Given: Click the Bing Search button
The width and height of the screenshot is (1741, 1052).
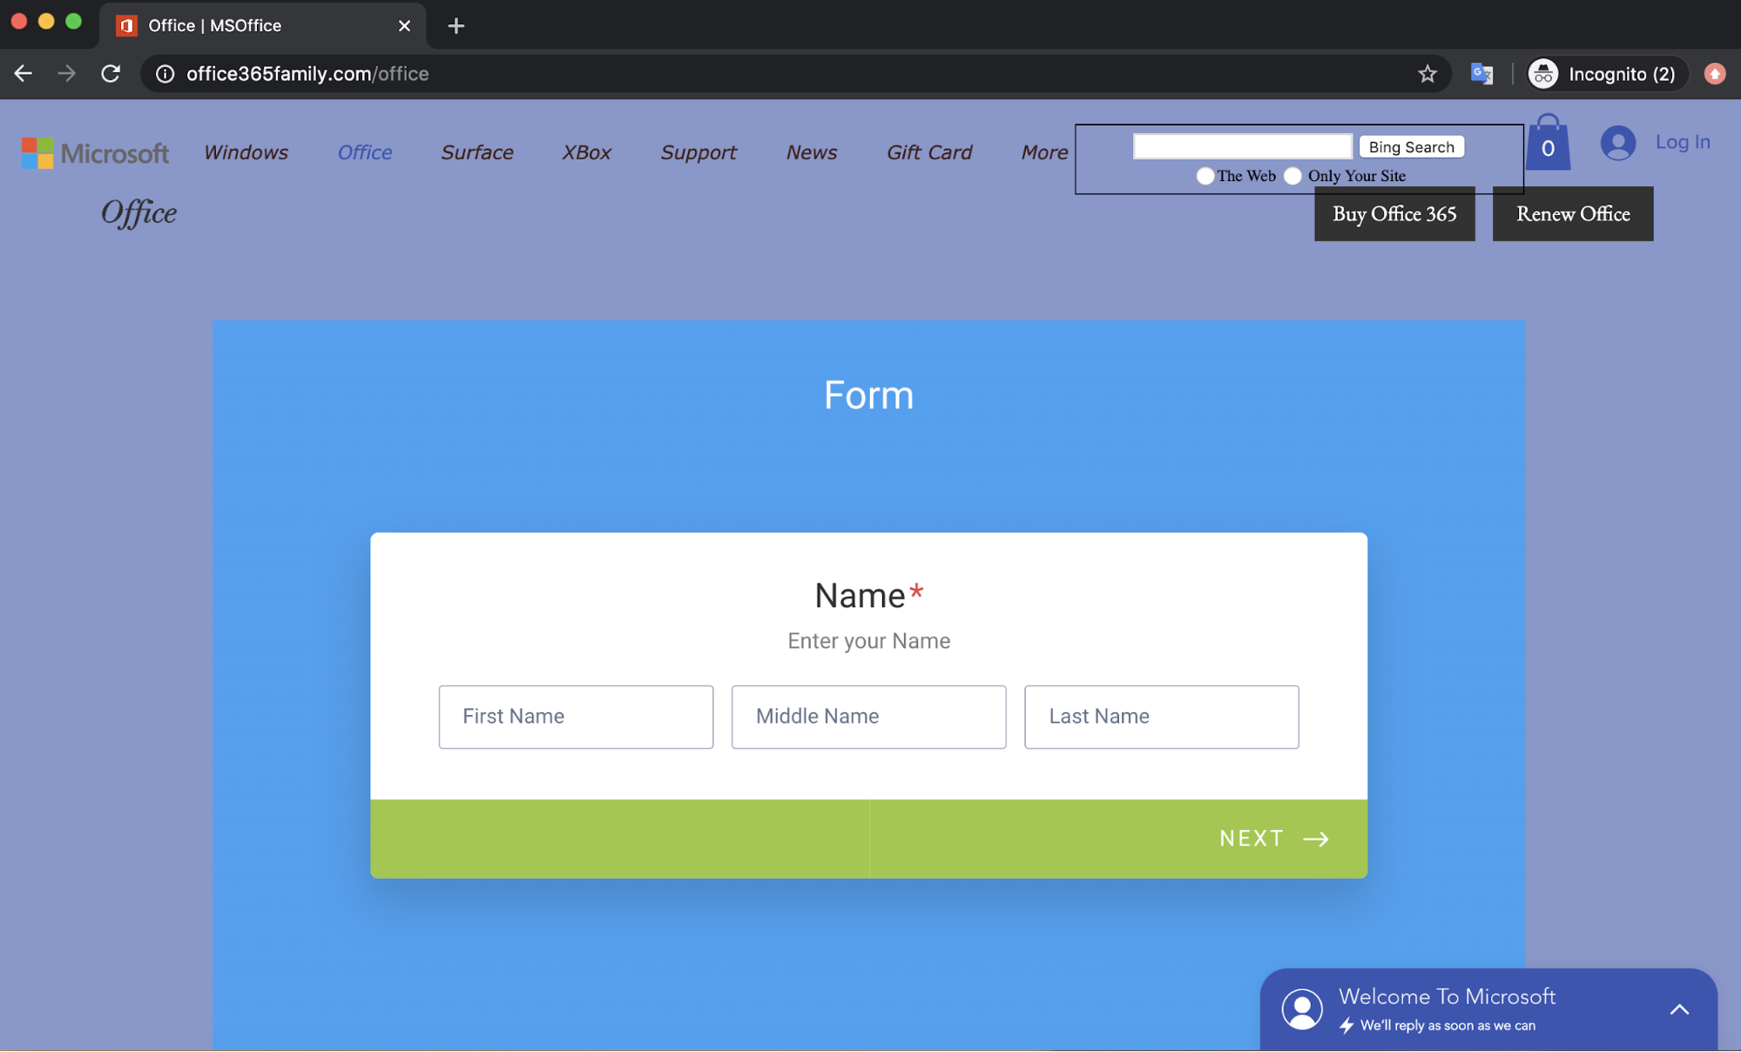Looking at the screenshot, I should pos(1411,147).
